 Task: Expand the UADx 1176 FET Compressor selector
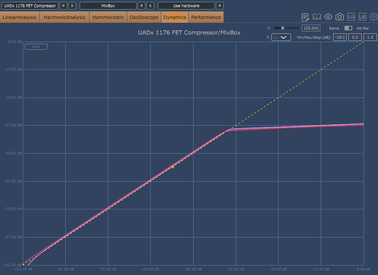(30, 5)
